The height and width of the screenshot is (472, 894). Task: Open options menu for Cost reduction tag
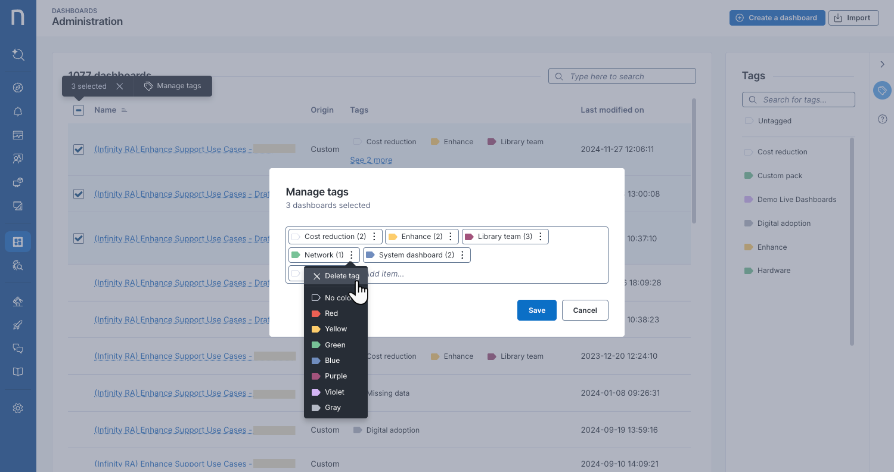pyautogui.click(x=374, y=237)
